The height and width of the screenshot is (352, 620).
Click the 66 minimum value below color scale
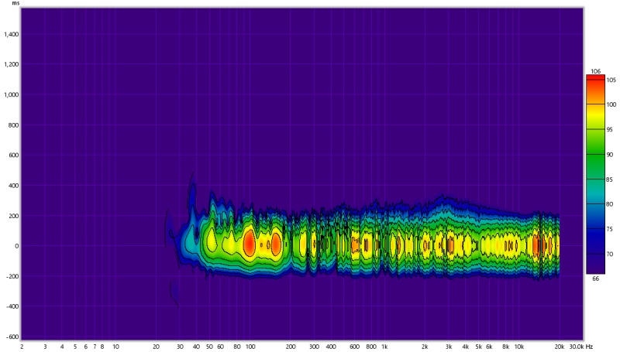[595, 279]
